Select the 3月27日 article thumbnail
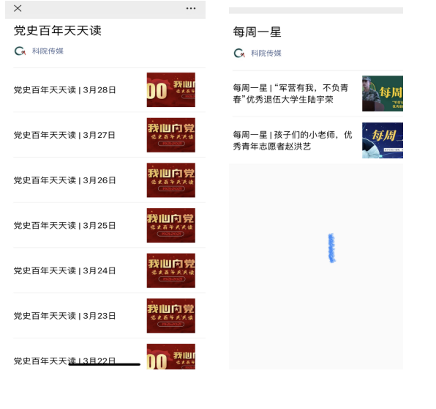Image resolution: width=436 pixels, height=409 pixels. 171,135
